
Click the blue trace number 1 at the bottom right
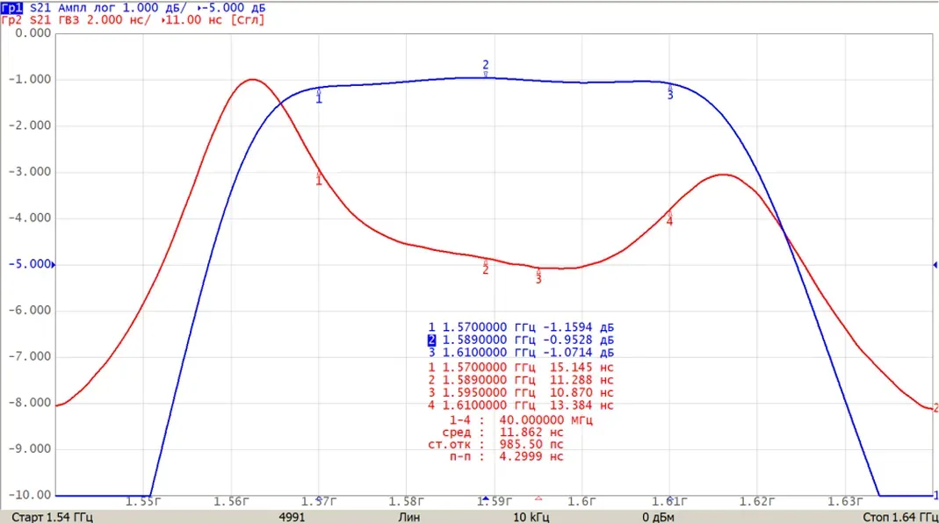click(935, 495)
